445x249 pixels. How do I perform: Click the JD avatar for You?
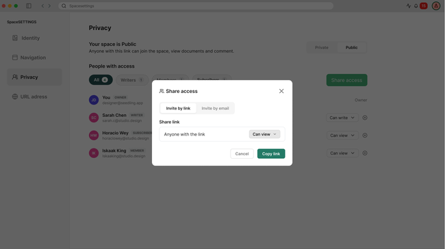pos(94,100)
